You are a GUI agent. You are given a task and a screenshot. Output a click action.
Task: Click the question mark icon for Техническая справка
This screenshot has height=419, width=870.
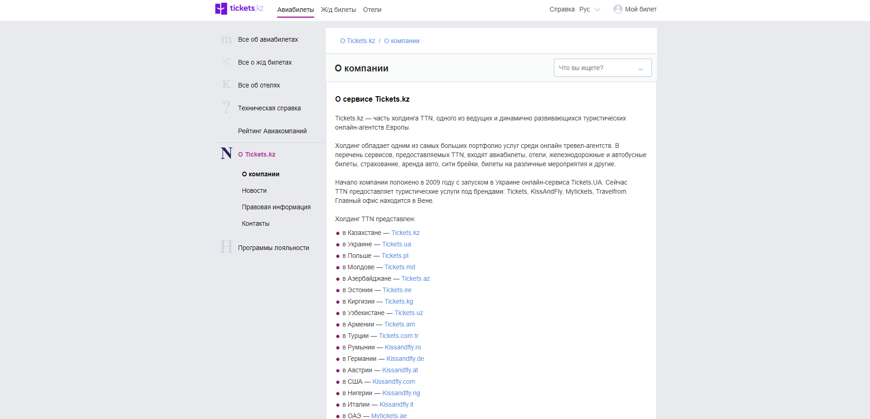(226, 107)
